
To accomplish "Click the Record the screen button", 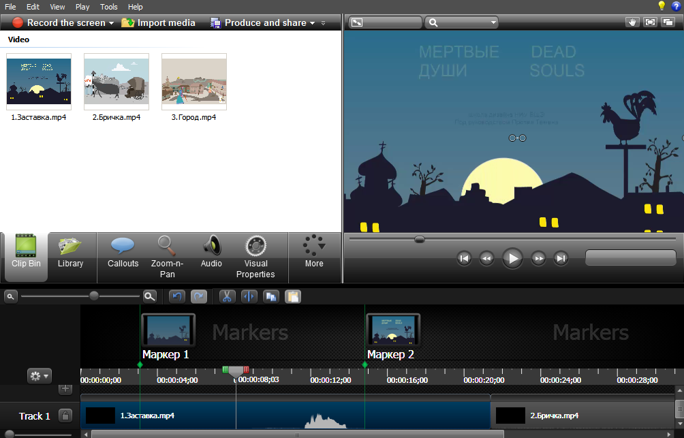I will [59, 22].
